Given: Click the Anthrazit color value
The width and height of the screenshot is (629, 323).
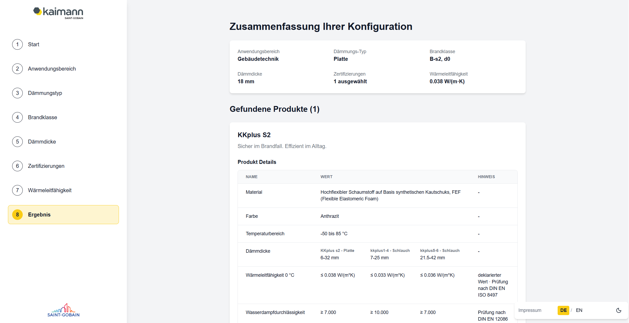Looking at the screenshot, I should click(330, 216).
